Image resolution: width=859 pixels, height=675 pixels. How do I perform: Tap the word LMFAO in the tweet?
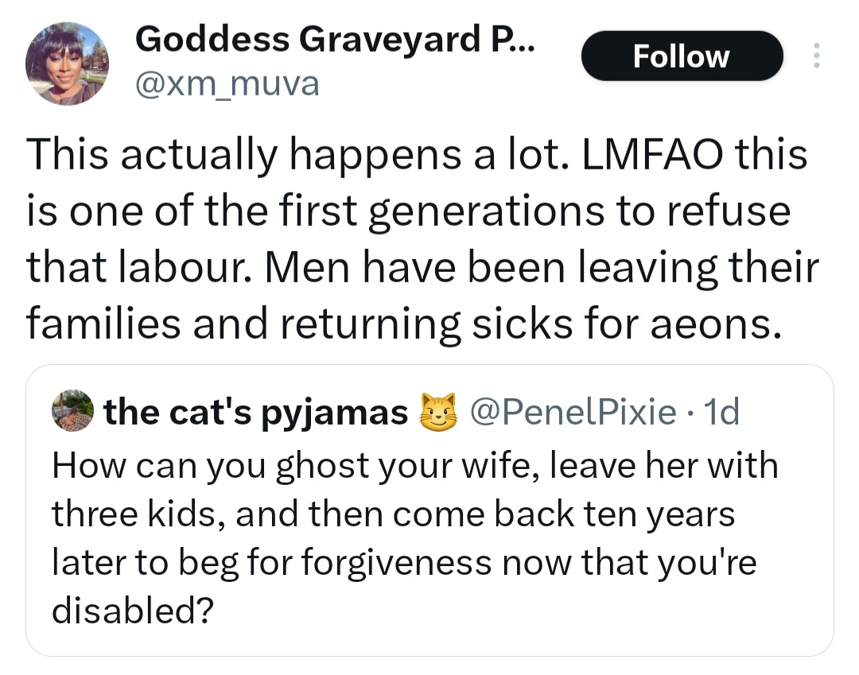pos(651,154)
